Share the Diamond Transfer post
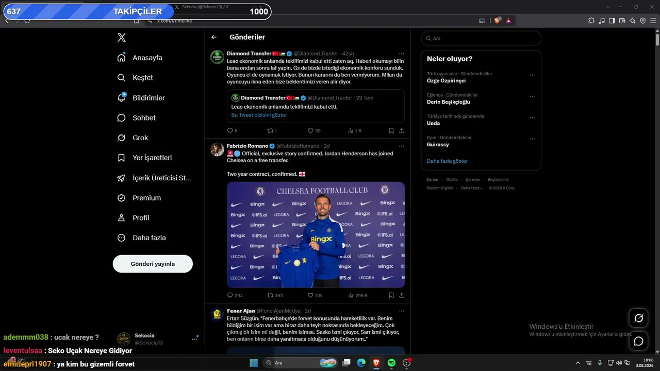The width and height of the screenshot is (660, 371). (x=402, y=131)
